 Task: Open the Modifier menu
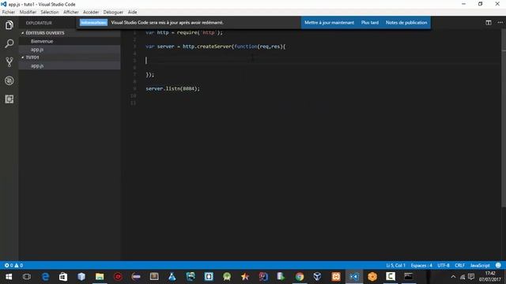pos(28,13)
